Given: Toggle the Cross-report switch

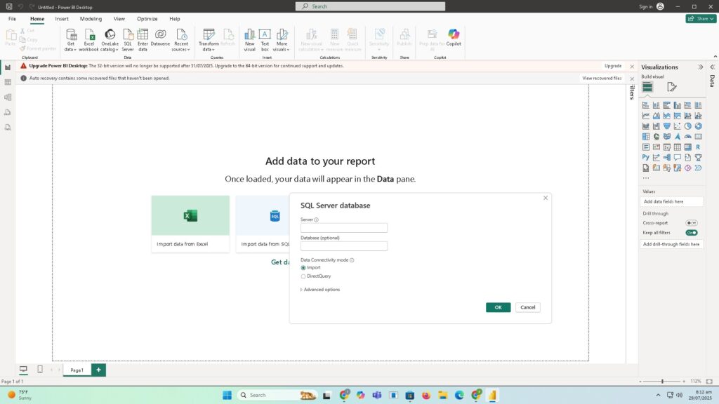Looking at the screenshot, I should pyautogui.click(x=692, y=223).
